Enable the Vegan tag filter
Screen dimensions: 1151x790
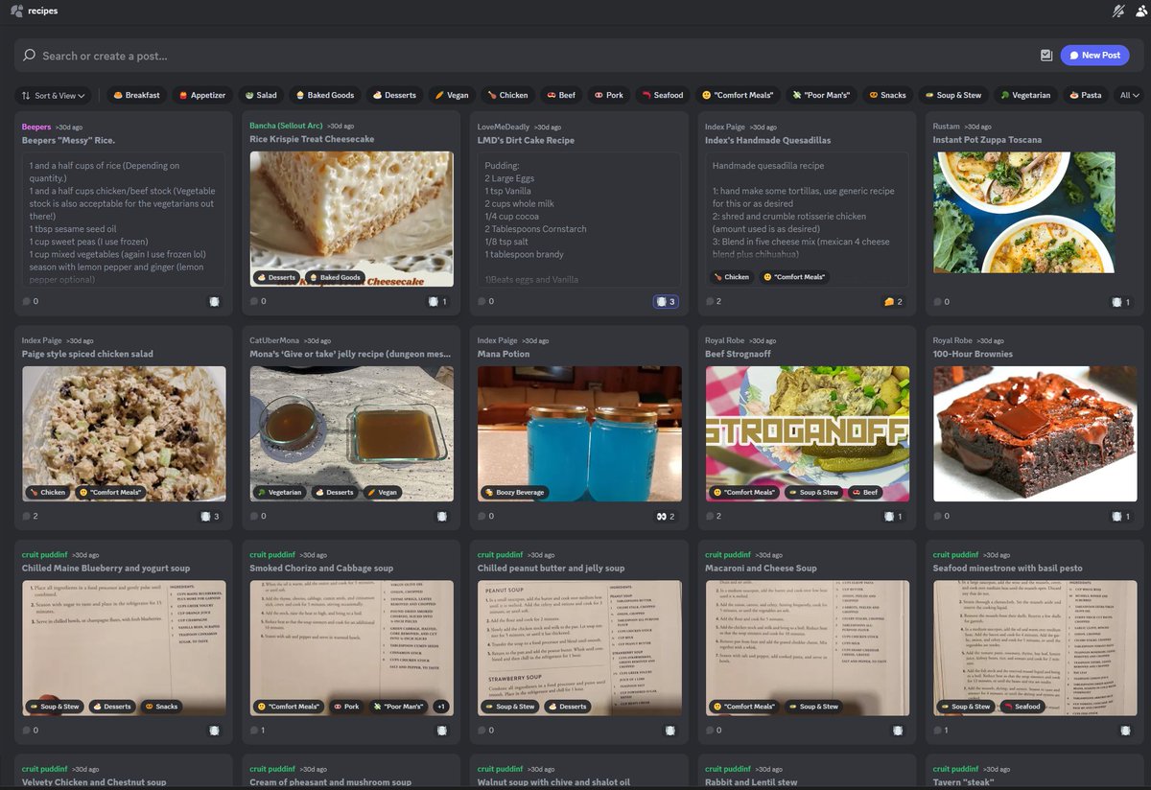[451, 95]
